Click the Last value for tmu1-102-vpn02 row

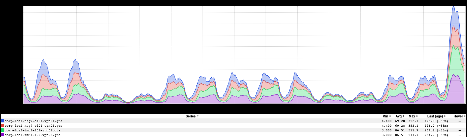(435, 135)
